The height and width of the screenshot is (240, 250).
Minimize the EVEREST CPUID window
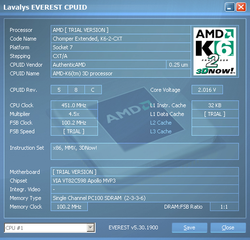point(230,7)
